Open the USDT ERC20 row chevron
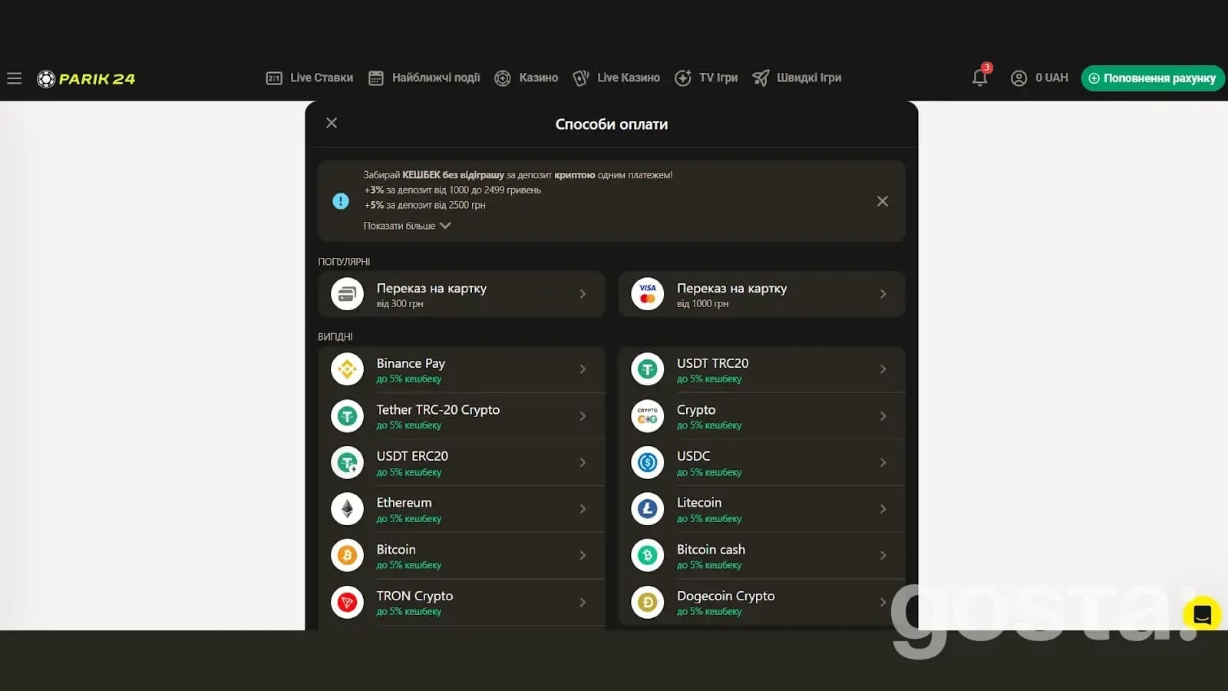The width and height of the screenshot is (1228, 691). coord(583,462)
